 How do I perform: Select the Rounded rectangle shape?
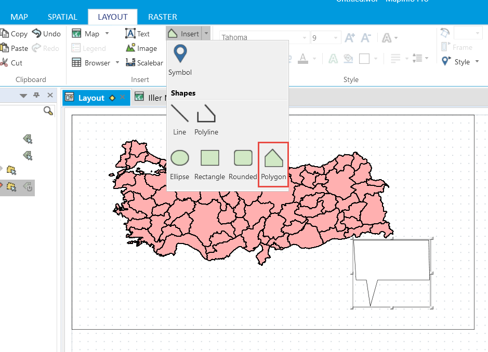click(243, 165)
